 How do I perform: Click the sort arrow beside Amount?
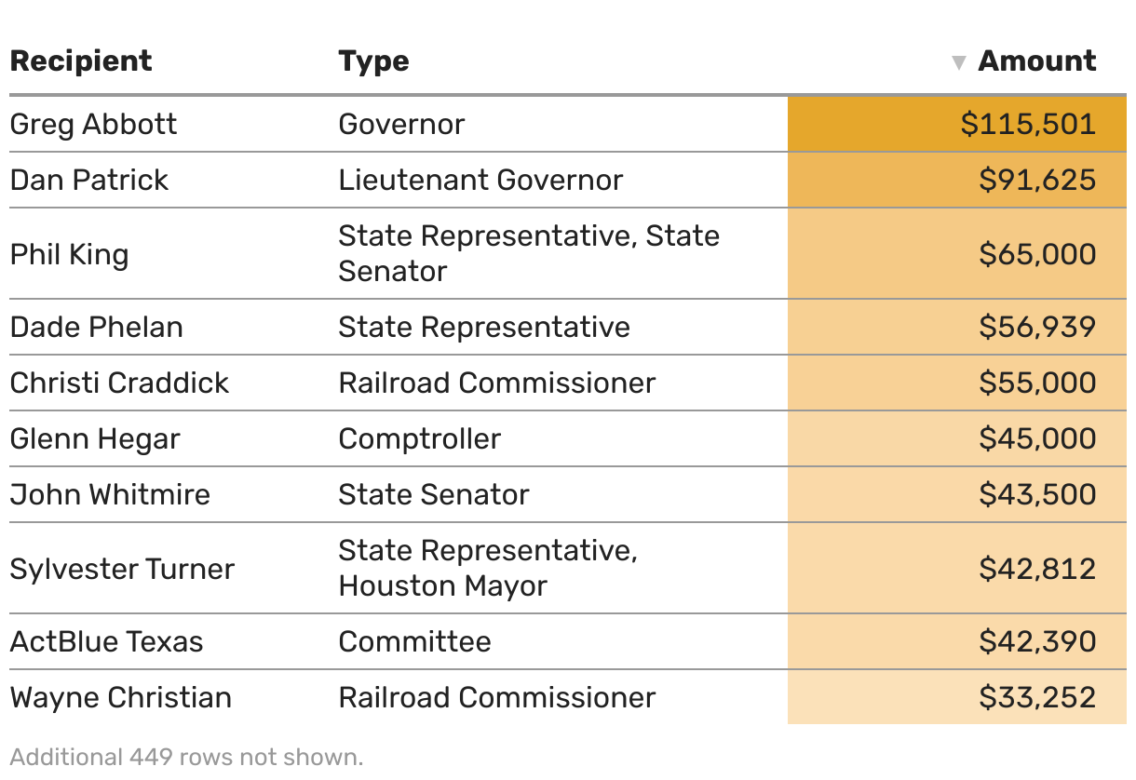tap(958, 63)
